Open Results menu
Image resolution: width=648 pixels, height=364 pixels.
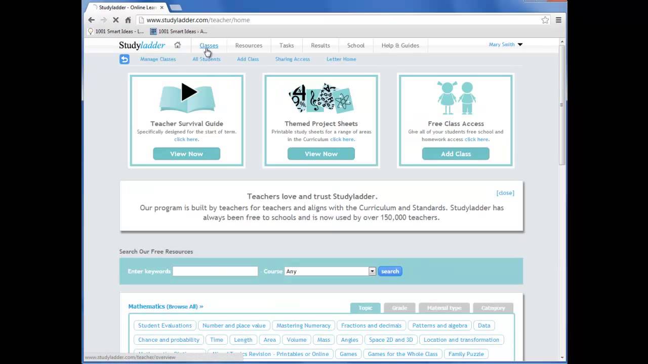pos(320,45)
